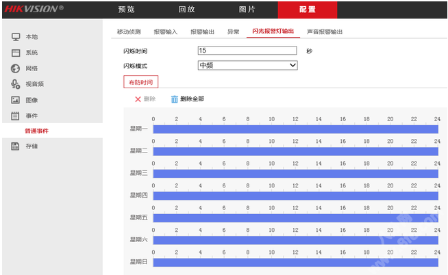Click the 存储 save disk icon

[x=15, y=146]
